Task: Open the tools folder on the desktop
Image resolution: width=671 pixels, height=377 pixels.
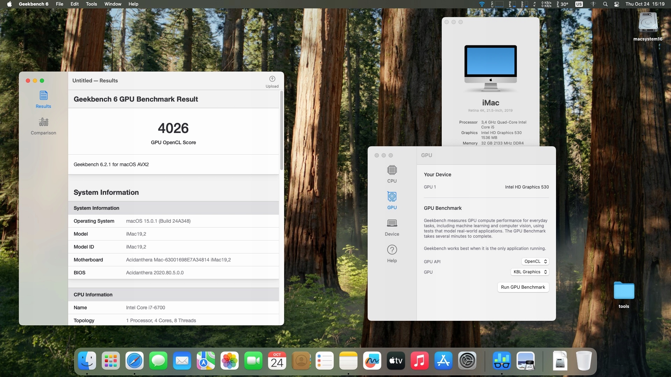Action: coord(624,291)
